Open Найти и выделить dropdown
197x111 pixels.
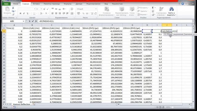(x=172, y=11)
